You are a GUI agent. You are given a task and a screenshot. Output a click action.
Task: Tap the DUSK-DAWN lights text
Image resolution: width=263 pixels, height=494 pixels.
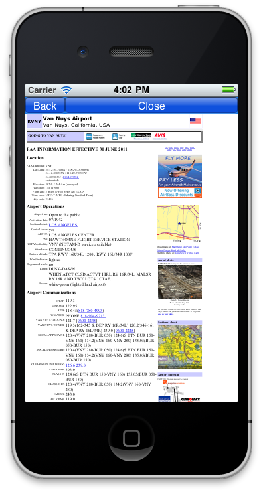62,269
